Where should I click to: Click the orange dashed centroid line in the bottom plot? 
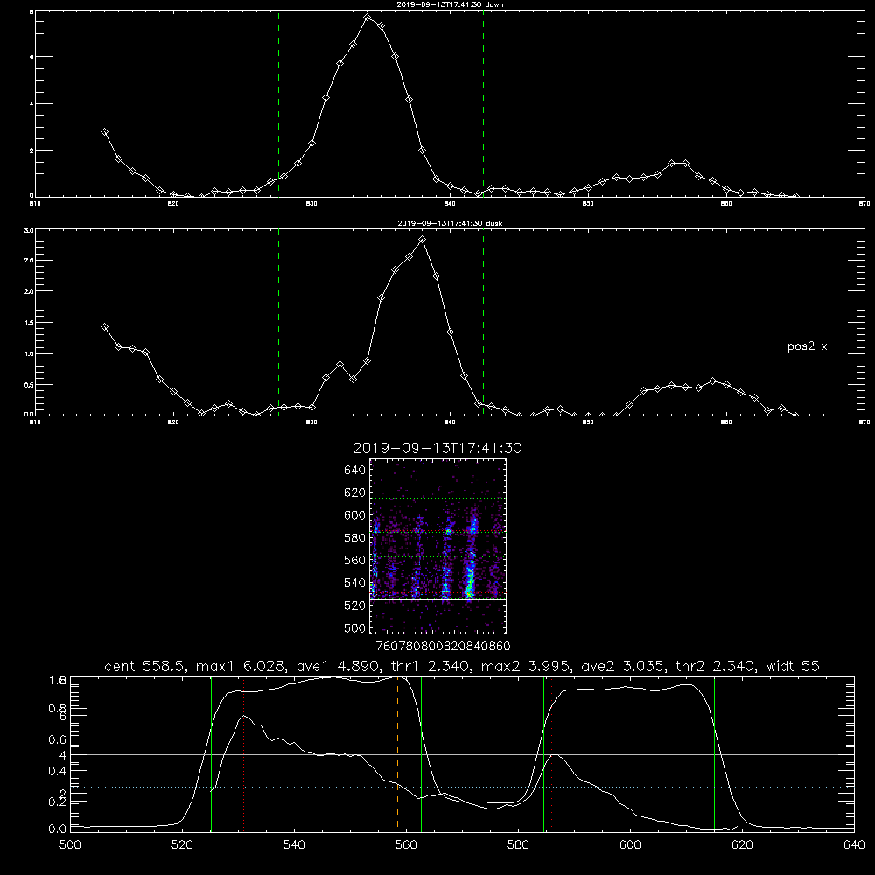pyautogui.click(x=398, y=752)
